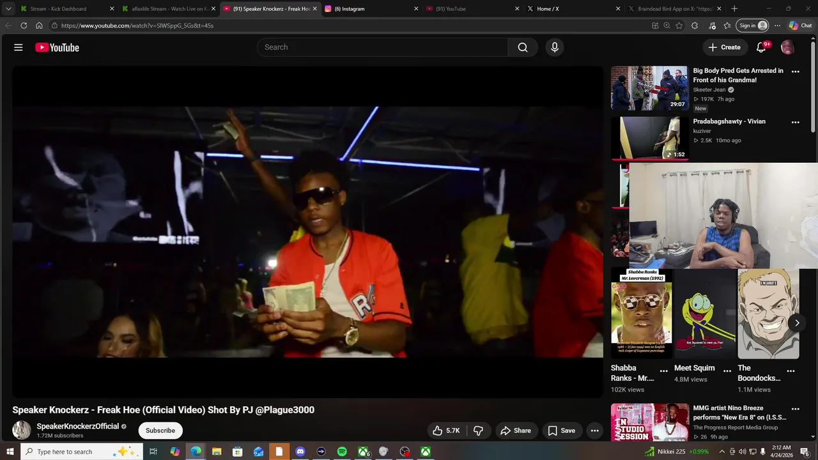Open Task View on the taskbar
Viewport: 818px width, 460px height.
[153, 452]
